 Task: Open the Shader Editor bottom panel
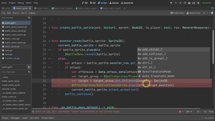click(x=48, y=118)
